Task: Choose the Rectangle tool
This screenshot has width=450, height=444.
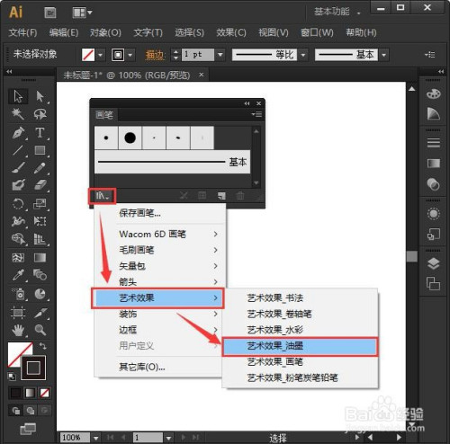Action: (x=40, y=150)
